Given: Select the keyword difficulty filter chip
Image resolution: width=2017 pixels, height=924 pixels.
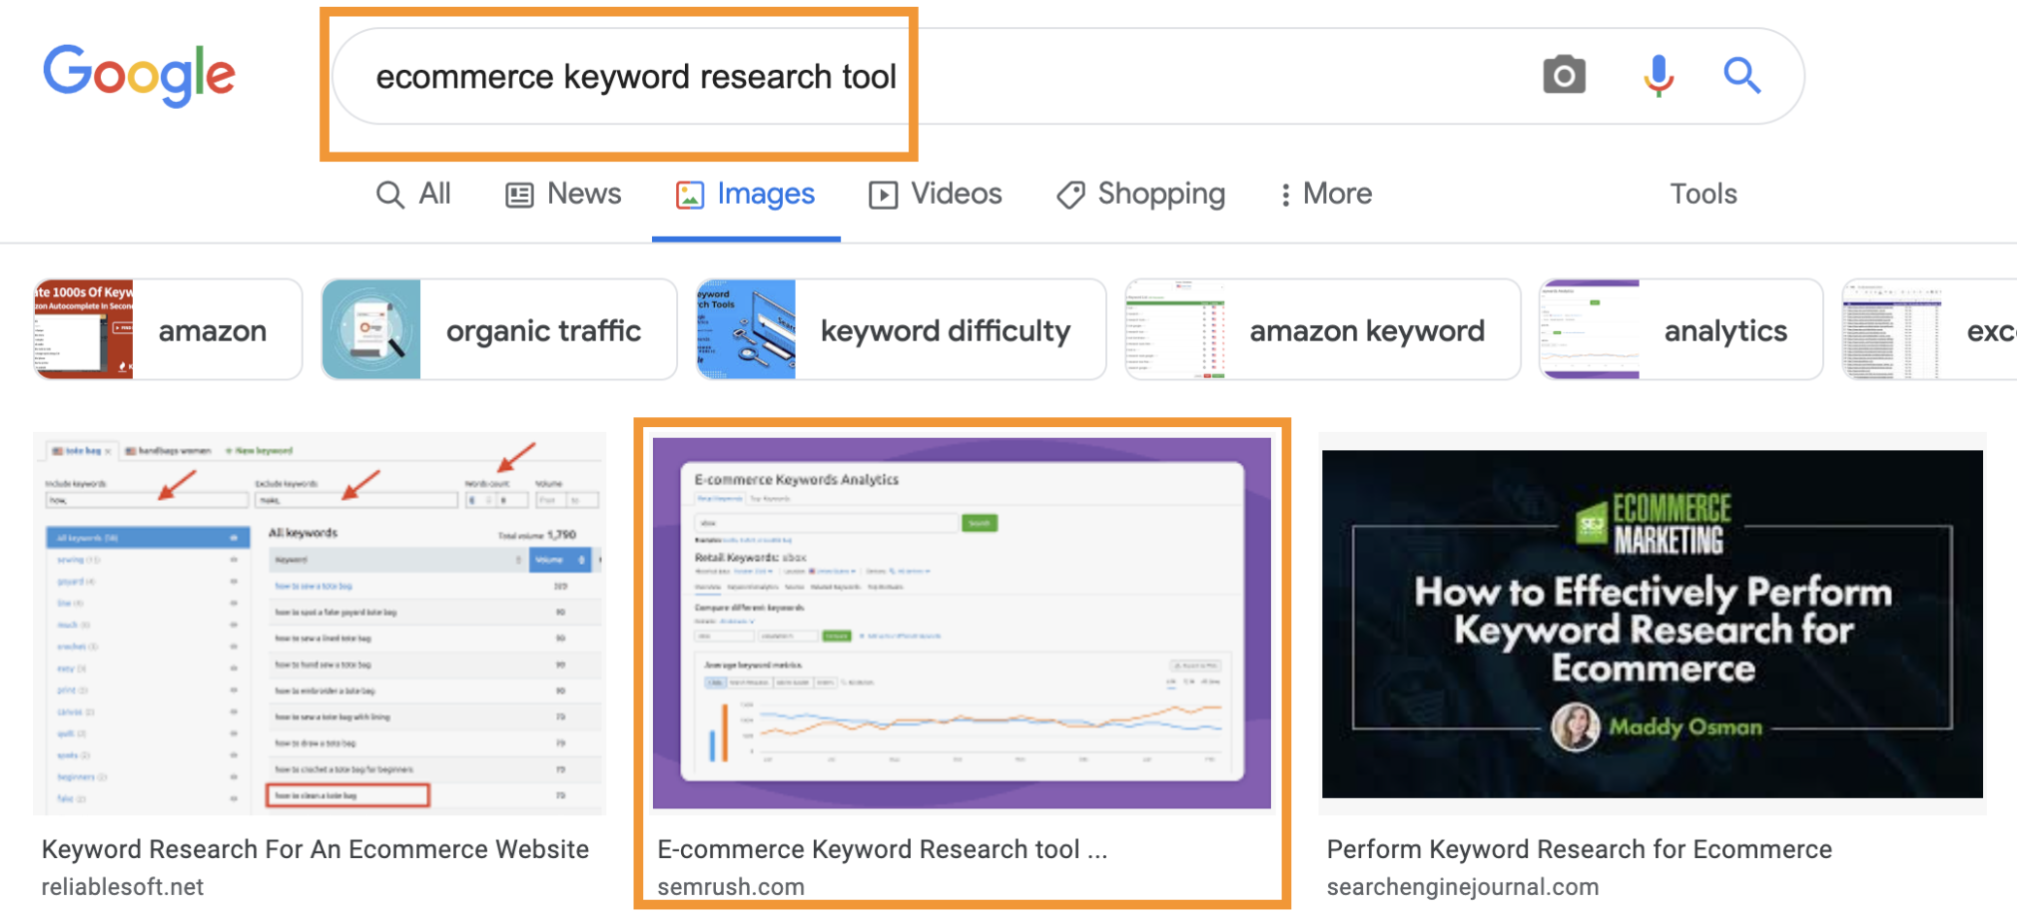Looking at the screenshot, I should 901,330.
